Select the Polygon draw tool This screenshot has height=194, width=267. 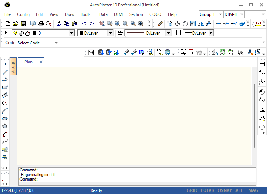coord(5,126)
